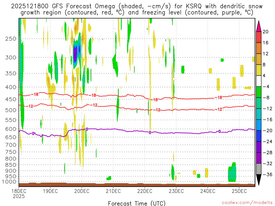Click the red -18 contour label past 24DEC
Image resolution: width=275 pixels, height=206 pixels.
tap(219, 97)
